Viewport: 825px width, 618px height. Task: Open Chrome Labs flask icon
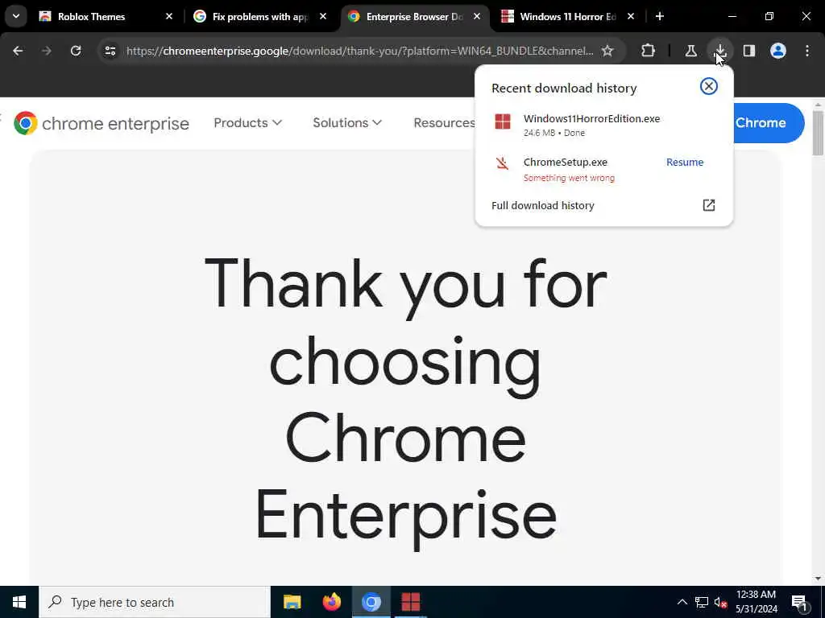tap(690, 51)
